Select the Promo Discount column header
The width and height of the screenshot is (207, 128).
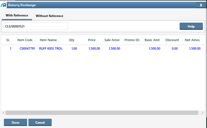pyautogui.click(x=132, y=40)
